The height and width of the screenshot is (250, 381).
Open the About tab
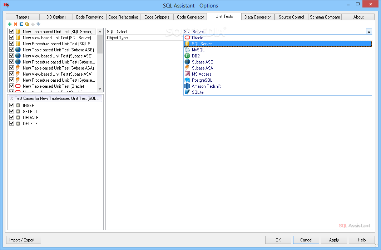358,17
